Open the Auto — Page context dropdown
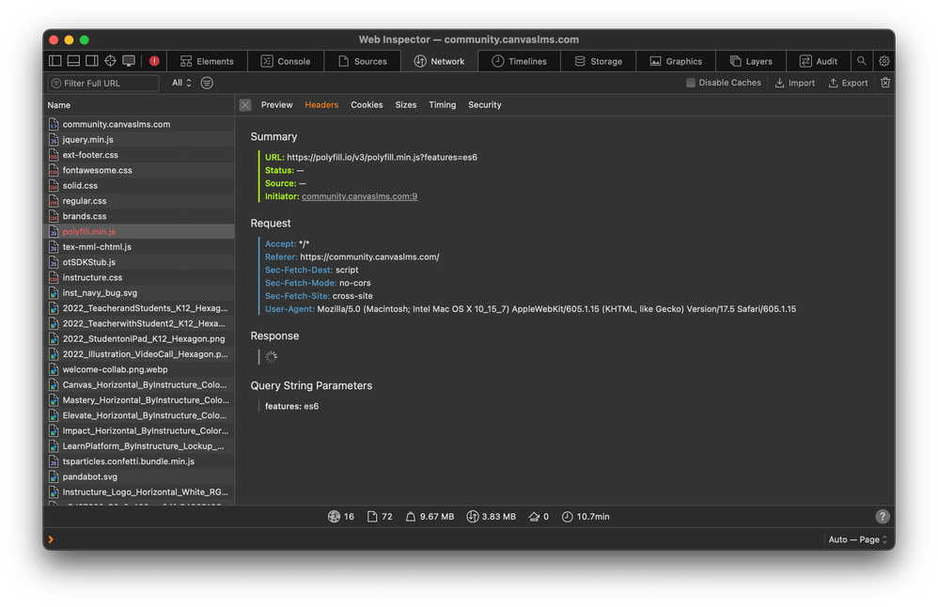This screenshot has width=938, height=607. coord(857,540)
